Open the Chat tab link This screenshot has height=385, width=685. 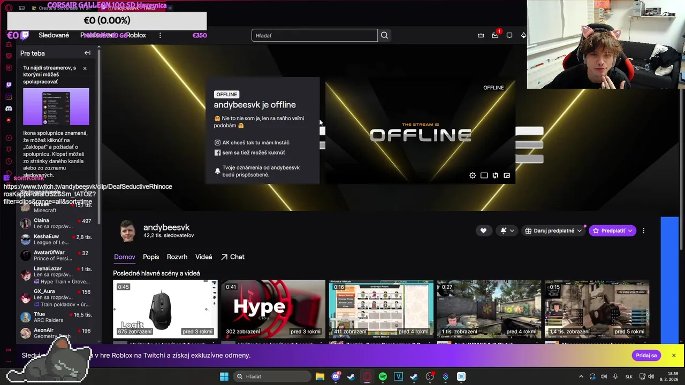click(x=233, y=257)
